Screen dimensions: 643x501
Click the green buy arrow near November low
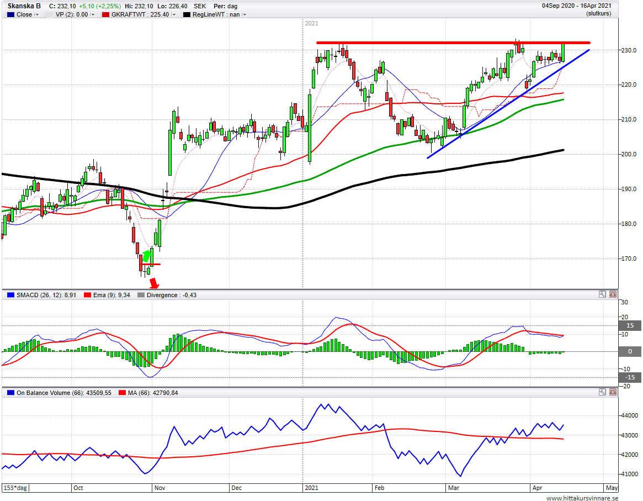[x=147, y=256]
